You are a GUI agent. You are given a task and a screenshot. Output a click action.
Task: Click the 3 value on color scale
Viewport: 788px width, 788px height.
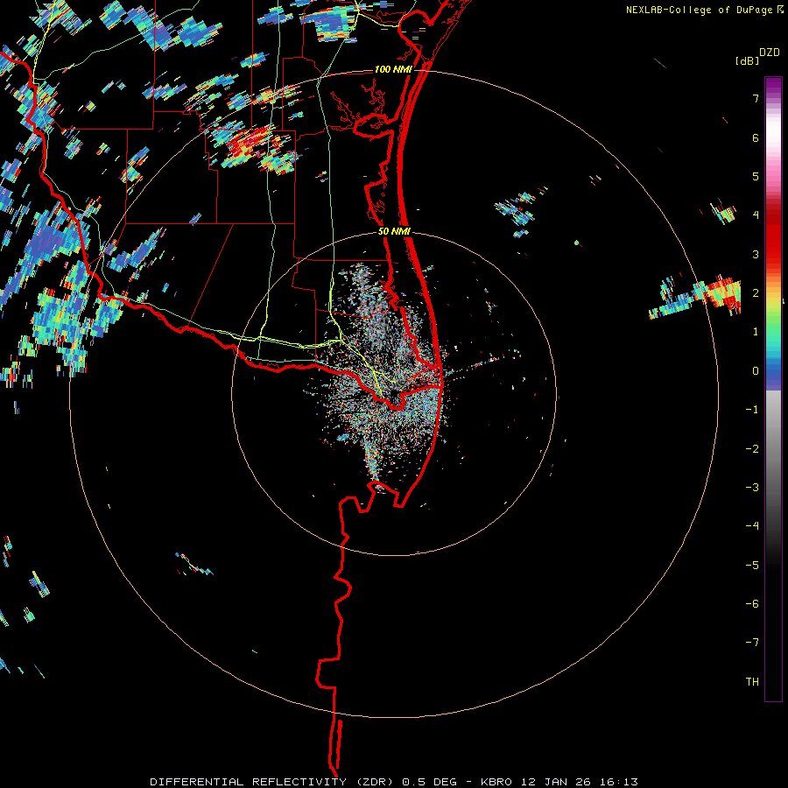coord(756,254)
